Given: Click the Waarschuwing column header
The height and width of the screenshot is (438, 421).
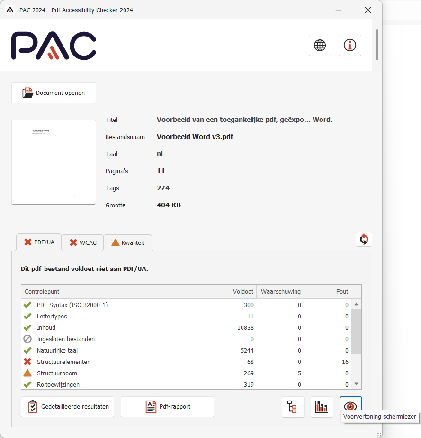Looking at the screenshot, I should click(x=280, y=292).
